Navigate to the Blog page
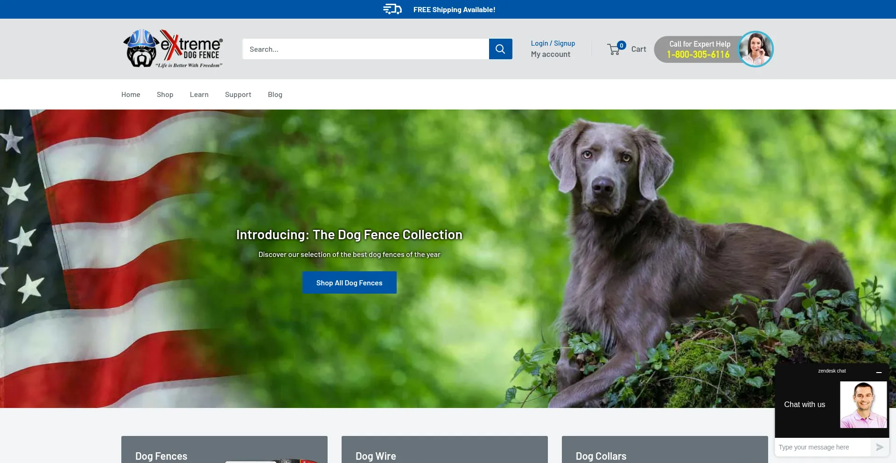The image size is (896, 463). 275,95
